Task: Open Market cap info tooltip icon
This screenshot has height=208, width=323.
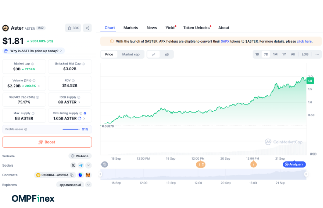Action: point(32,64)
